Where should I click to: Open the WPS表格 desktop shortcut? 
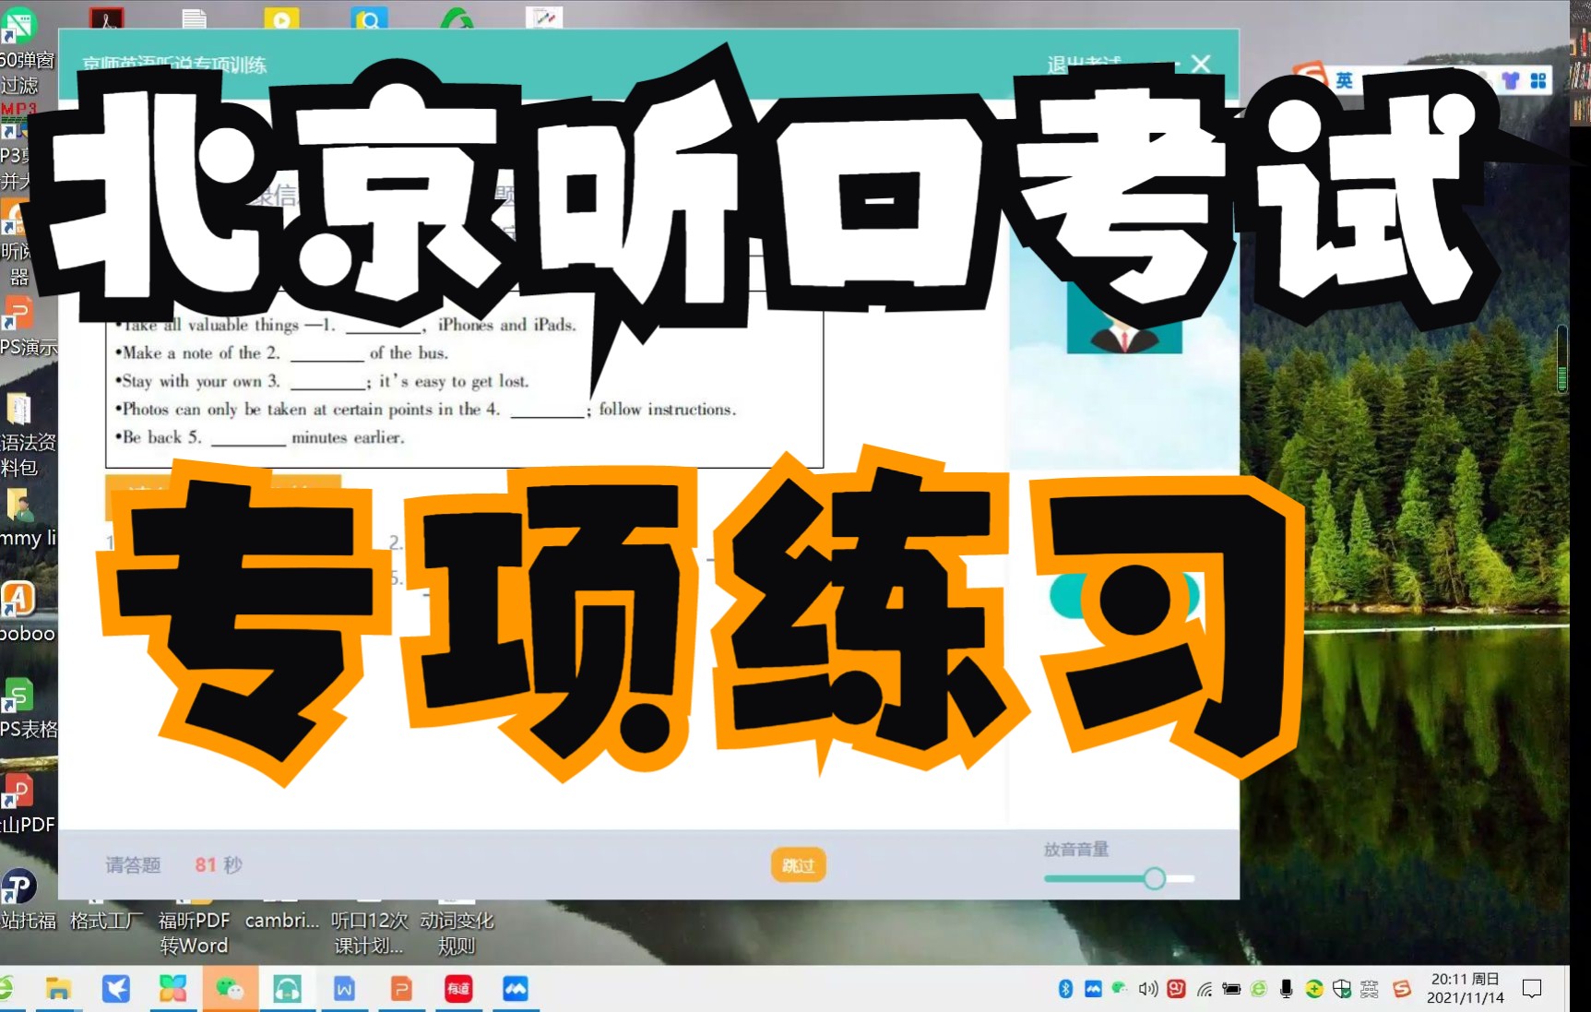23,708
